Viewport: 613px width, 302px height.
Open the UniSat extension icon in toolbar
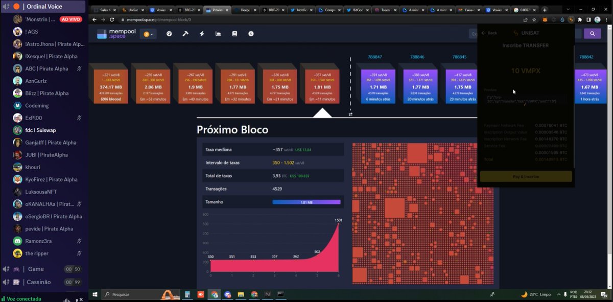pyautogui.click(x=571, y=19)
